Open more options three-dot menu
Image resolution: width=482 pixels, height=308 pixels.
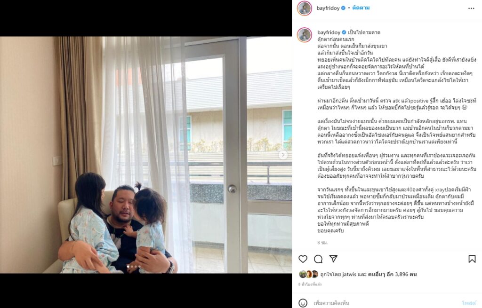tap(471, 8)
